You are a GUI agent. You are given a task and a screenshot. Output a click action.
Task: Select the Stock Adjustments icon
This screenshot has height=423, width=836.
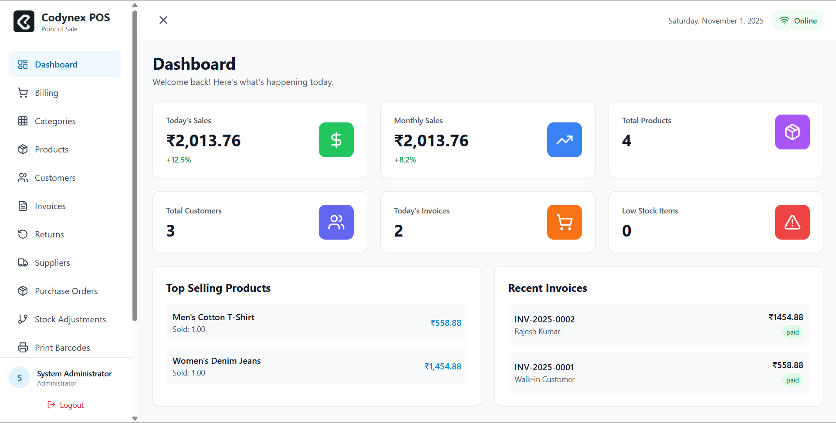[x=23, y=319]
